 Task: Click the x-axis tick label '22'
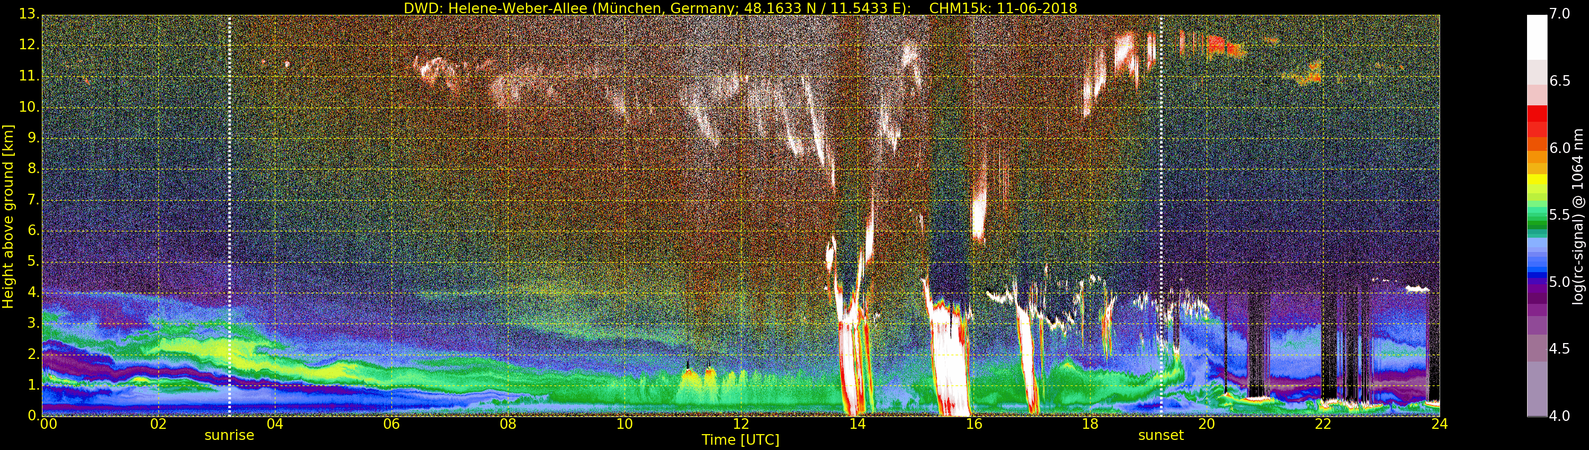(1323, 424)
